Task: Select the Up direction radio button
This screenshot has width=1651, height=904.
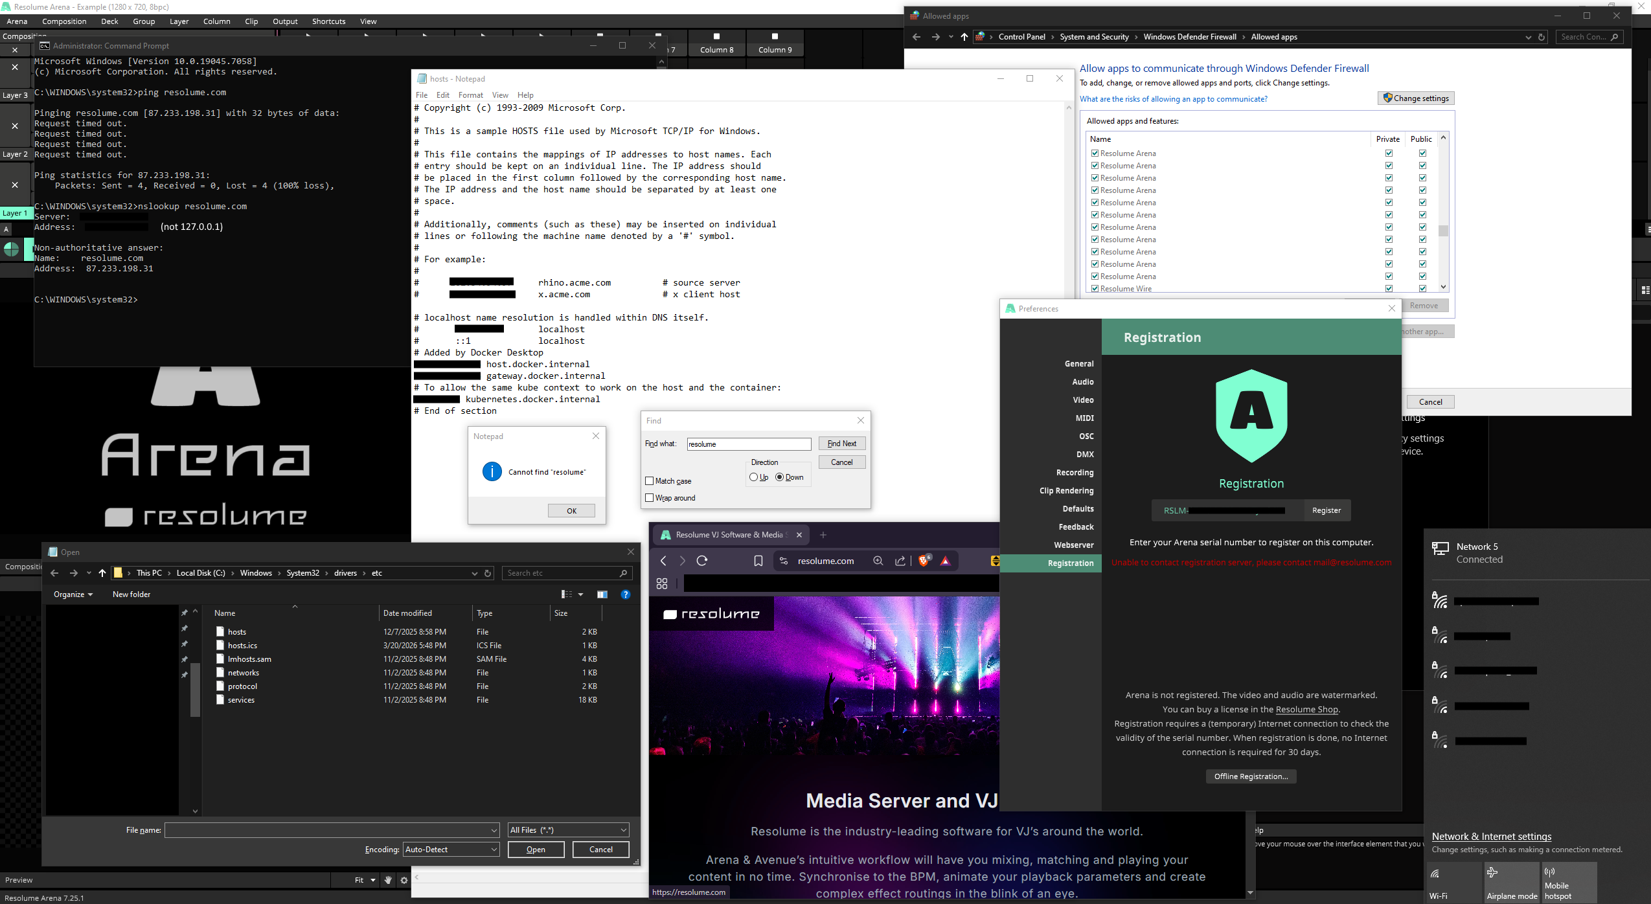Action: (x=753, y=477)
